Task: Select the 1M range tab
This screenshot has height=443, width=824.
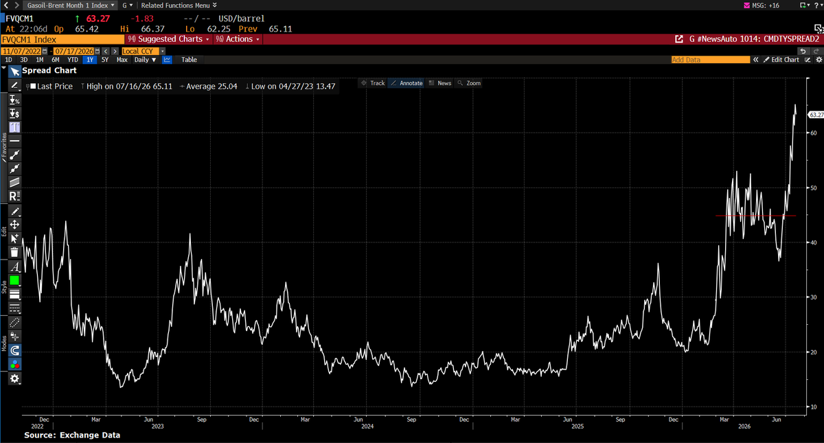Action: 40,60
